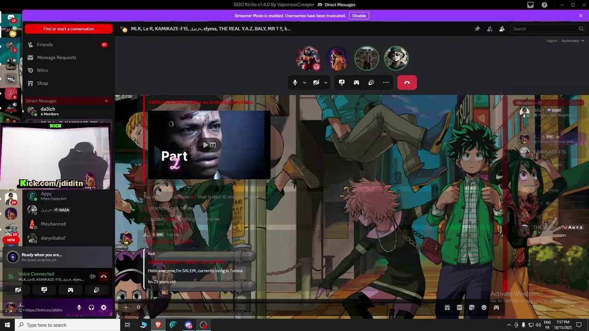Open soundboard in the voice connected panel
589x331 pixels.
(x=97, y=290)
